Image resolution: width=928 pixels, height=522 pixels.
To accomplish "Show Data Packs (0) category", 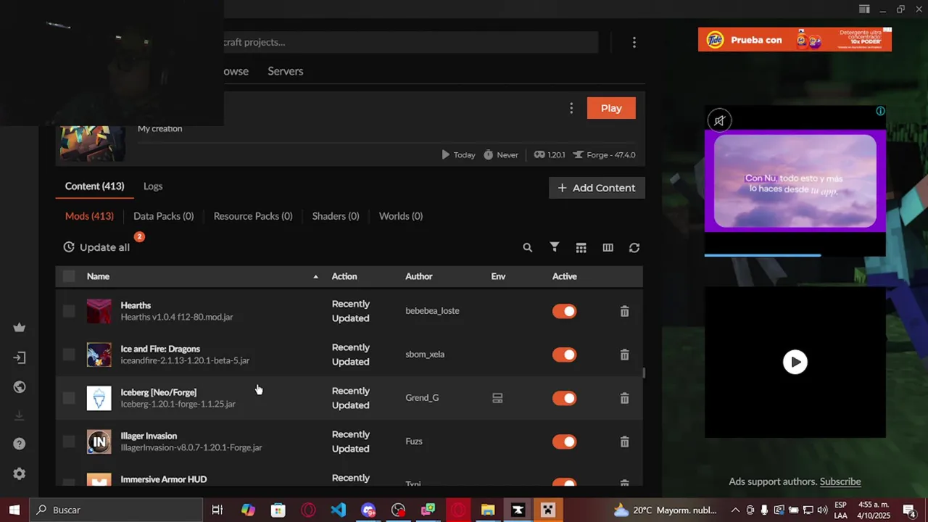I will (163, 216).
